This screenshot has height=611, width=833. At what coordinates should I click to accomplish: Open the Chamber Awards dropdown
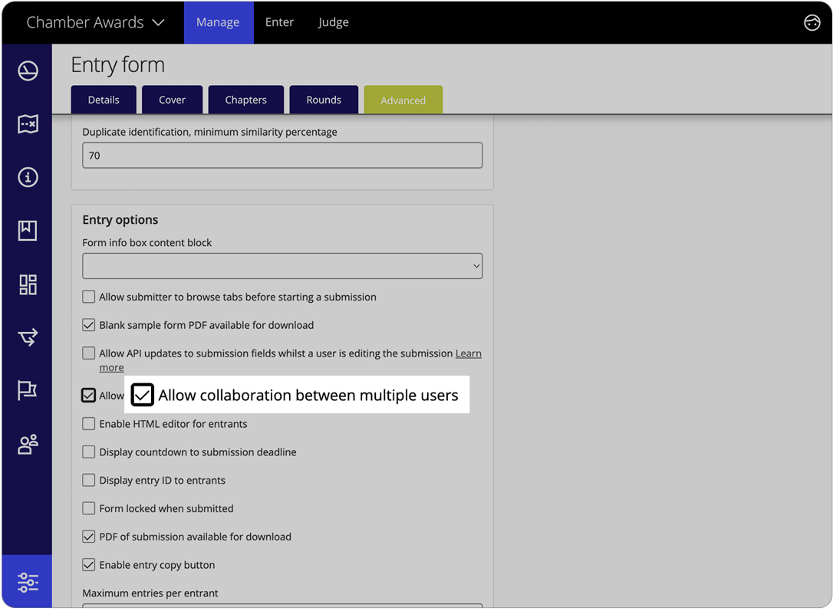(x=94, y=22)
